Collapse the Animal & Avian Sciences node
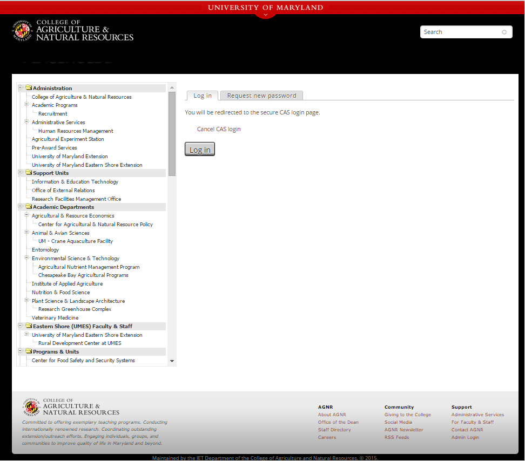This screenshot has height=461, width=525. [x=26, y=232]
